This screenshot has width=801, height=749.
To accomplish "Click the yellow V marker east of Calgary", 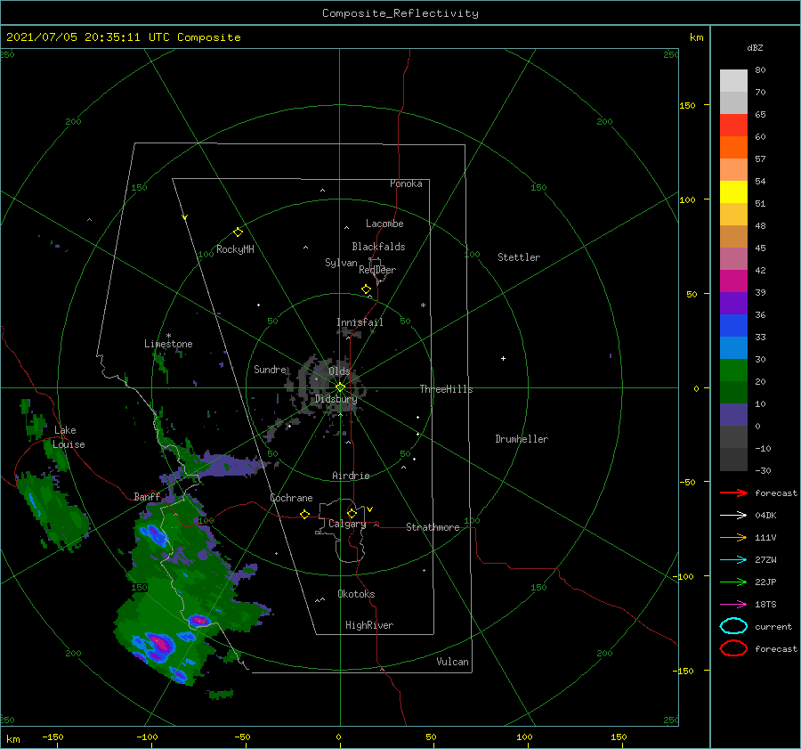I will click(x=370, y=509).
